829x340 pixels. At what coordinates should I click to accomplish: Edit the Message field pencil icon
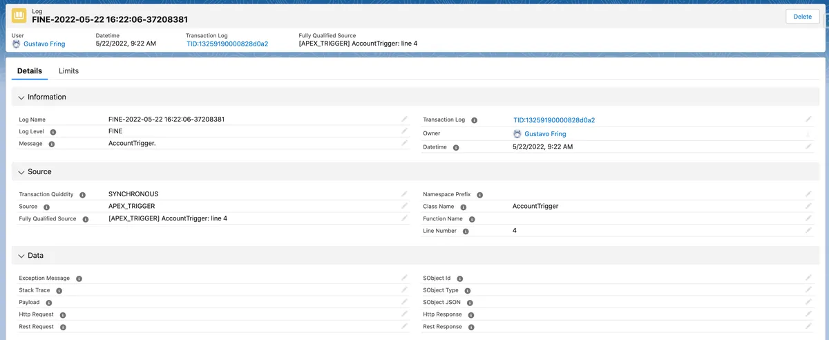tap(405, 144)
